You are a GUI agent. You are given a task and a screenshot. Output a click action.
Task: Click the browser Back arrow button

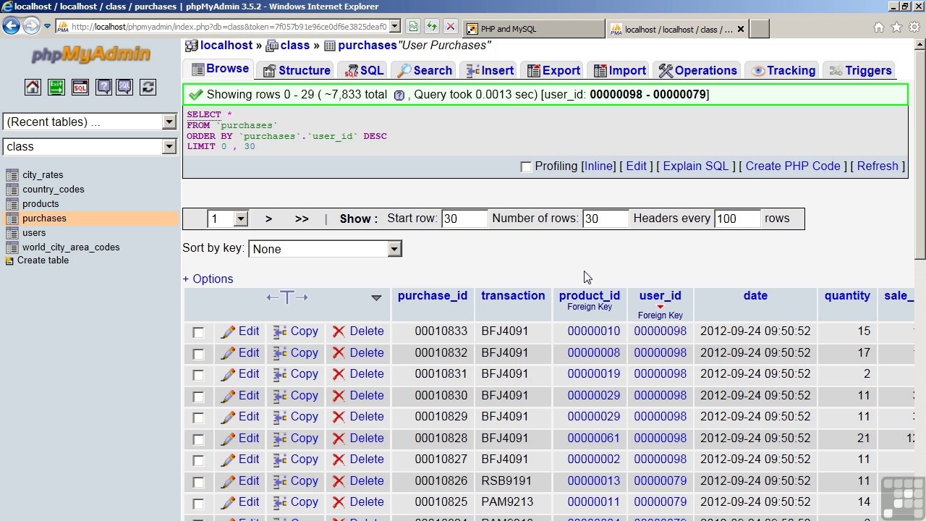click(11, 27)
